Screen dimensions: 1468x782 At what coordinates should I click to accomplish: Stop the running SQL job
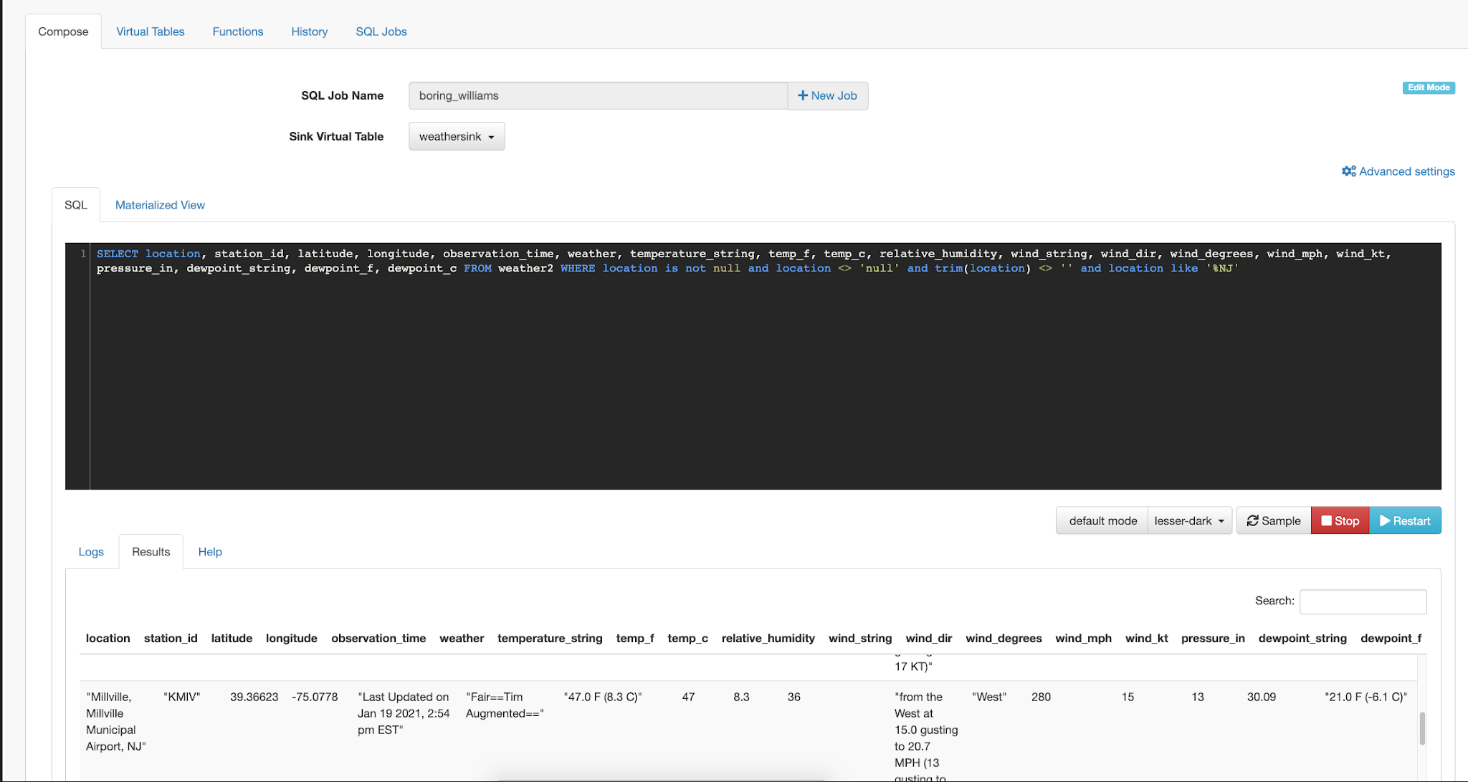pyautogui.click(x=1340, y=521)
